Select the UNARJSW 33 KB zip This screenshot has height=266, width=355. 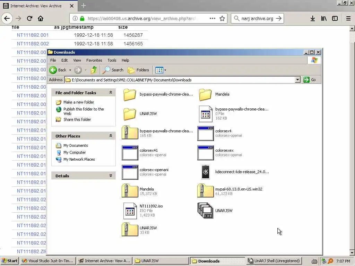coord(130,230)
